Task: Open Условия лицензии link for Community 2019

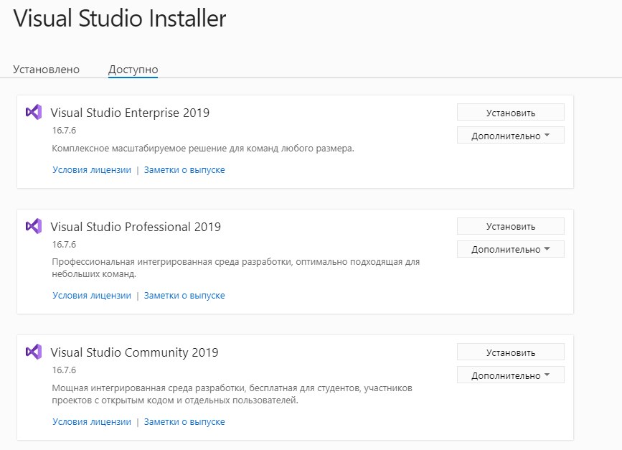Action: point(92,422)
